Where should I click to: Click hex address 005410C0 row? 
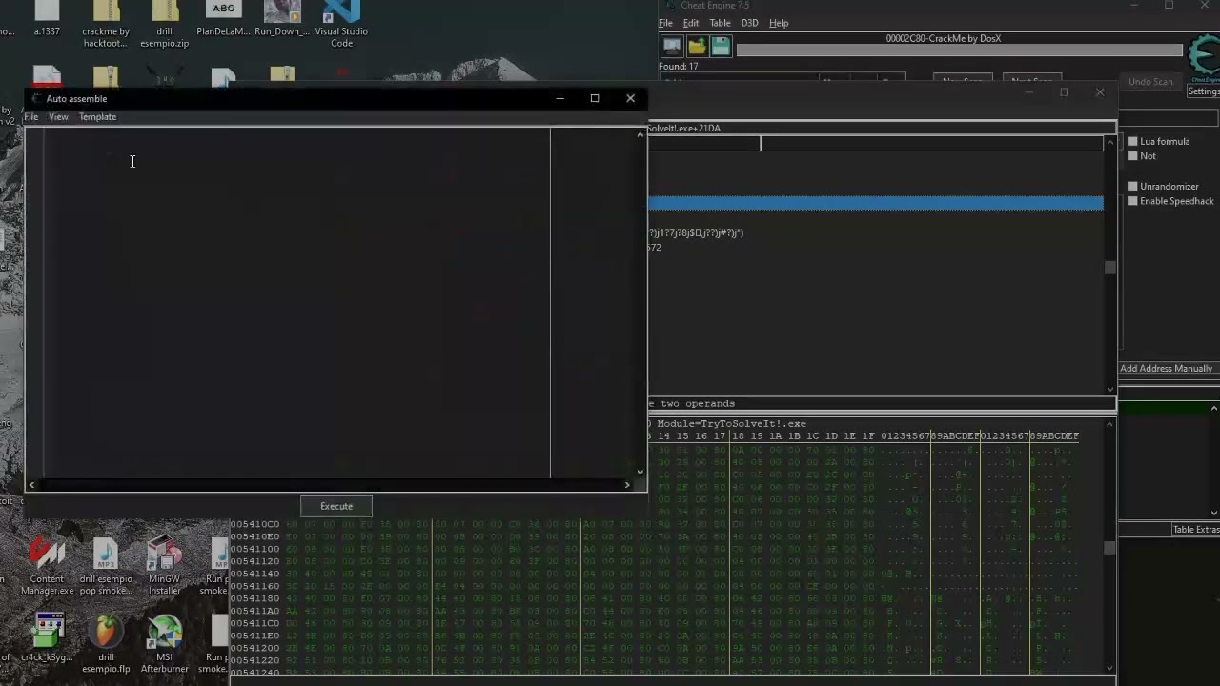254,524
